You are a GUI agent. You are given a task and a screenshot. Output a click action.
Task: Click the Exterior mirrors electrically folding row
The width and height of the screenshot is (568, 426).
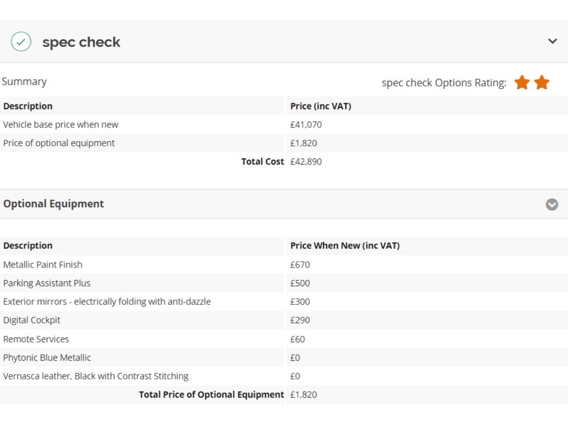click(284, 302)
